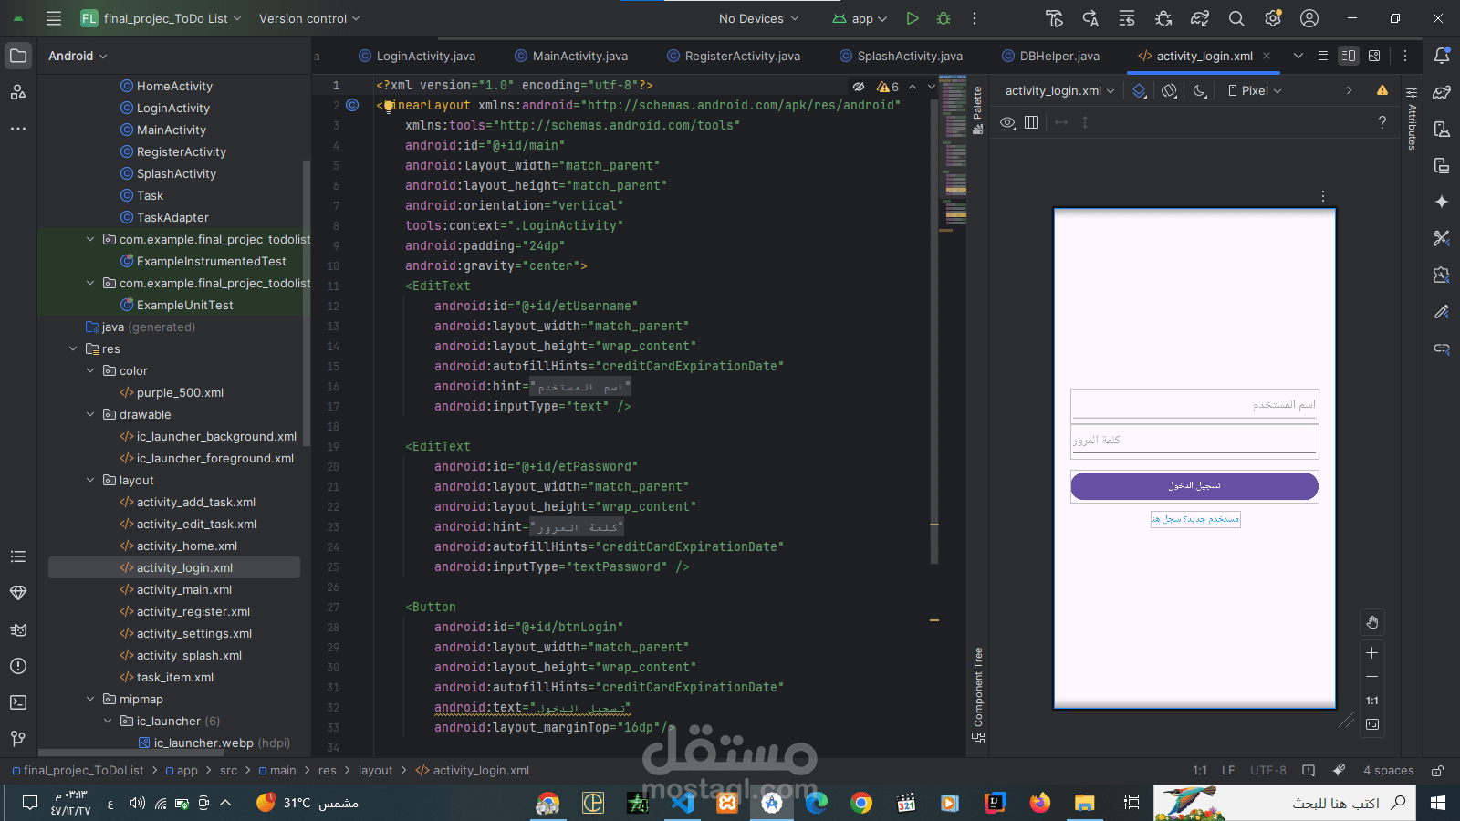Run the app with the green play button
1460x821 pixels.
[912, 18]
